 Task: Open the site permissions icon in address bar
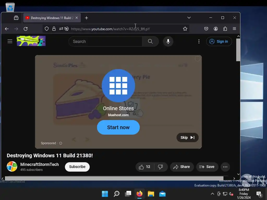tap(61, 29)
